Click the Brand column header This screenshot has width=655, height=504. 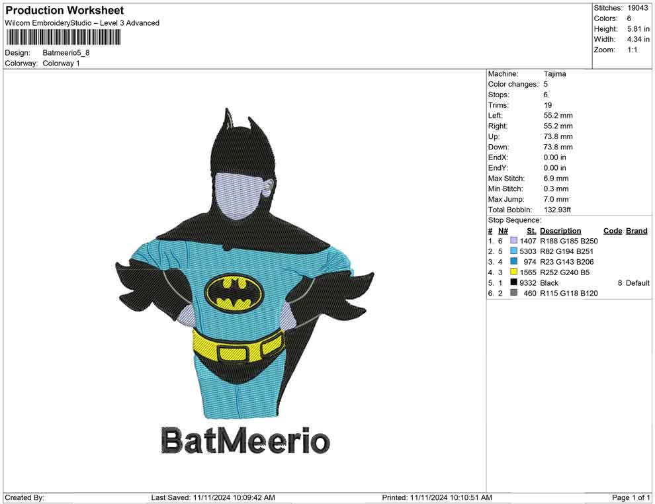pos(636,230)
